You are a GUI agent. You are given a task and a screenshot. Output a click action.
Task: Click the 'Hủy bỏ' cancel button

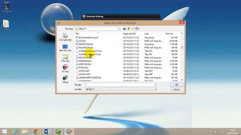tap(177, 89)
